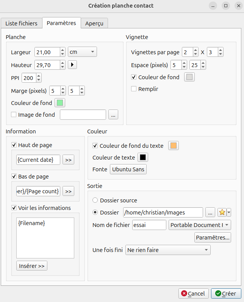The height and width of the screenshot is (302, 244).
Task: Insert variable into Haut de page field
Action: click(x=68, y=160)
